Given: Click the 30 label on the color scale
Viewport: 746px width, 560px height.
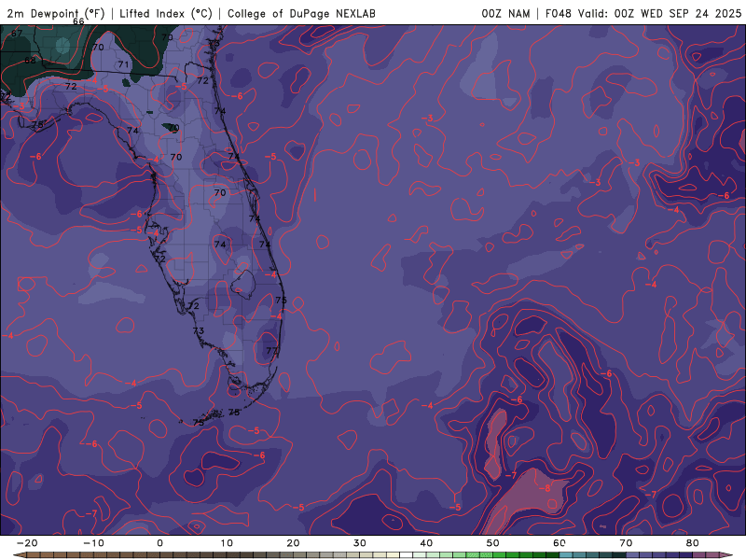Looking at the screenshot, I should [360, 543].
